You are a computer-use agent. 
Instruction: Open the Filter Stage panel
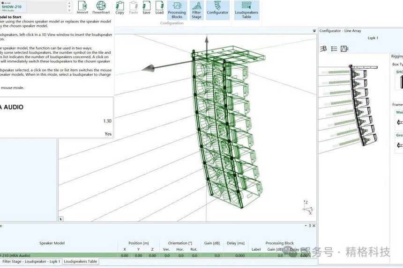click(196, 10)
